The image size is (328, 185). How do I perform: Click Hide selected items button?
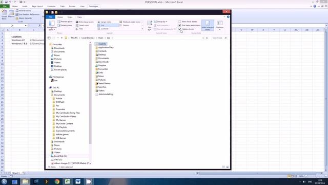click(x=208, y=25)
